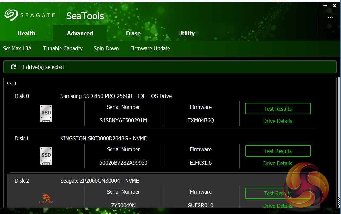Open Tunable Capacity option
This screenshot has height=214, width=341.
63,48
